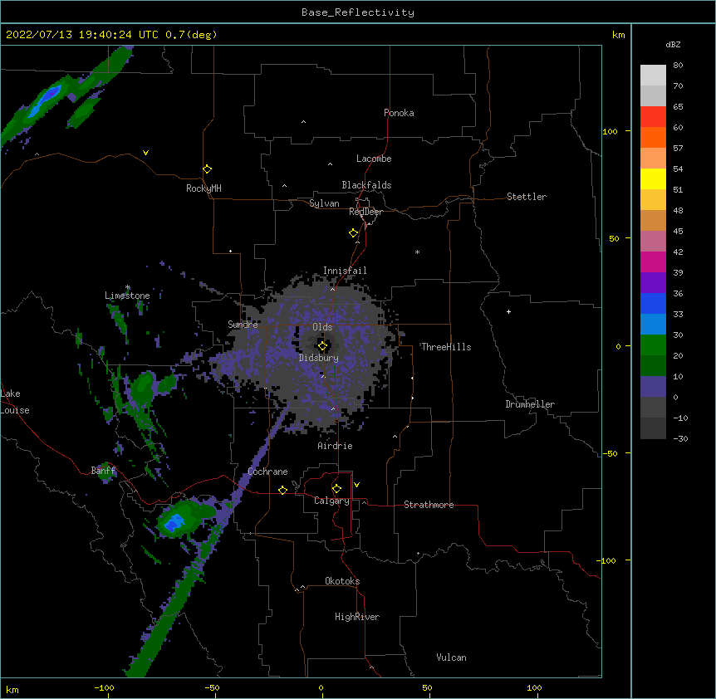
Task: Select the Sundre label
Action: (x=243, y=325)
